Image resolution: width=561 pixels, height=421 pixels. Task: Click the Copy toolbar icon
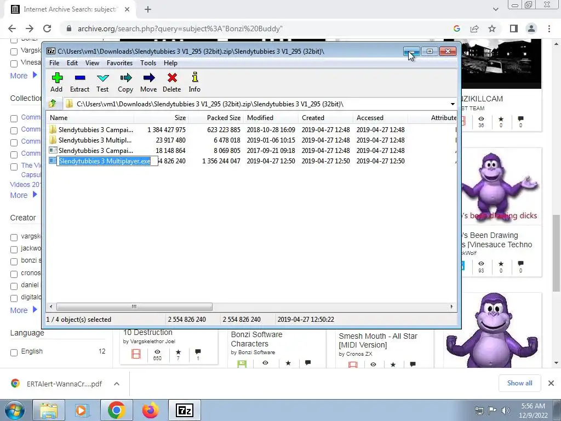tap(125, 83)
